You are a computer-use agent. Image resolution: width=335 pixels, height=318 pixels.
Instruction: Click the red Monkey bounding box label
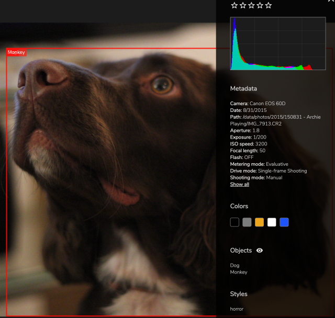click(x=16, y=52)
